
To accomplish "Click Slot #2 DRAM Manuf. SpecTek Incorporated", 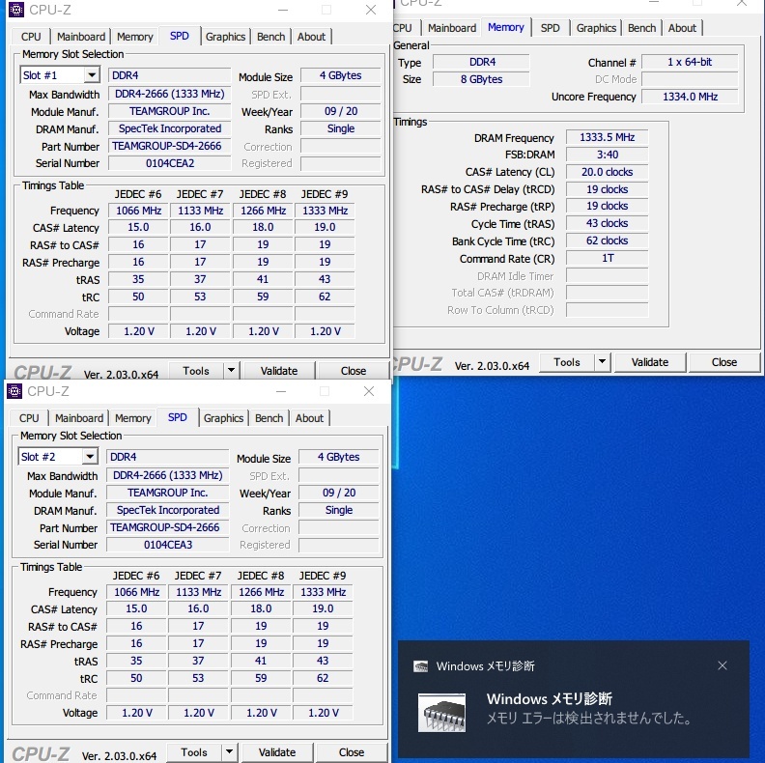I will (167, 510).
